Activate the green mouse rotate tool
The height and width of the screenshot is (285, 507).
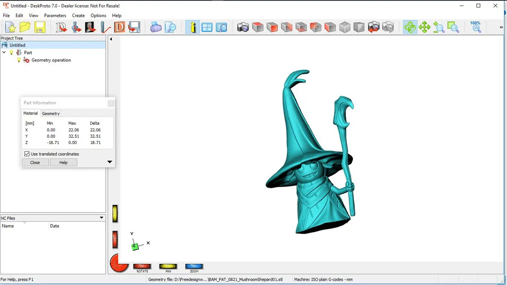410,28
